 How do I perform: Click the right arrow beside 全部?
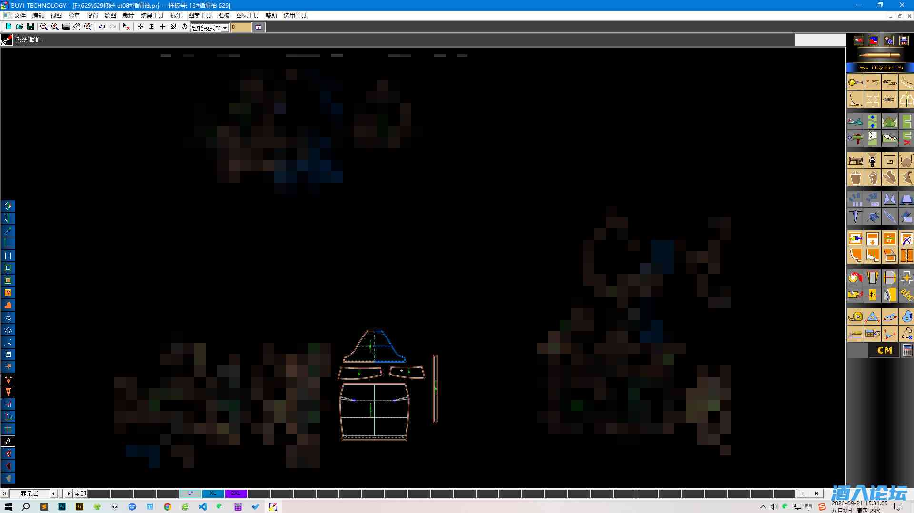(x=69, y=493)
